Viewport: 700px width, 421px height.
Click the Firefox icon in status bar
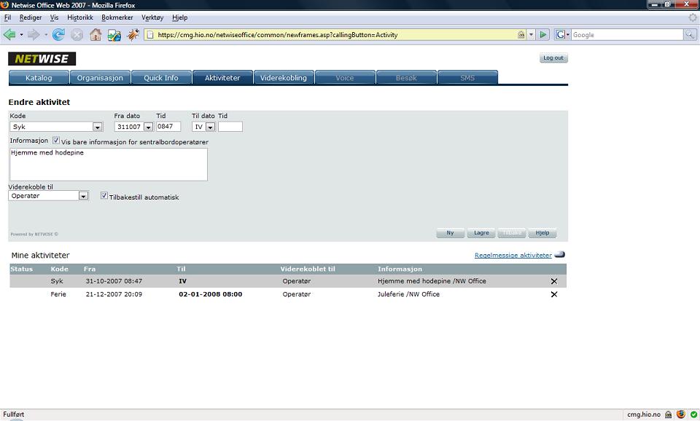[x=681, y=414]
